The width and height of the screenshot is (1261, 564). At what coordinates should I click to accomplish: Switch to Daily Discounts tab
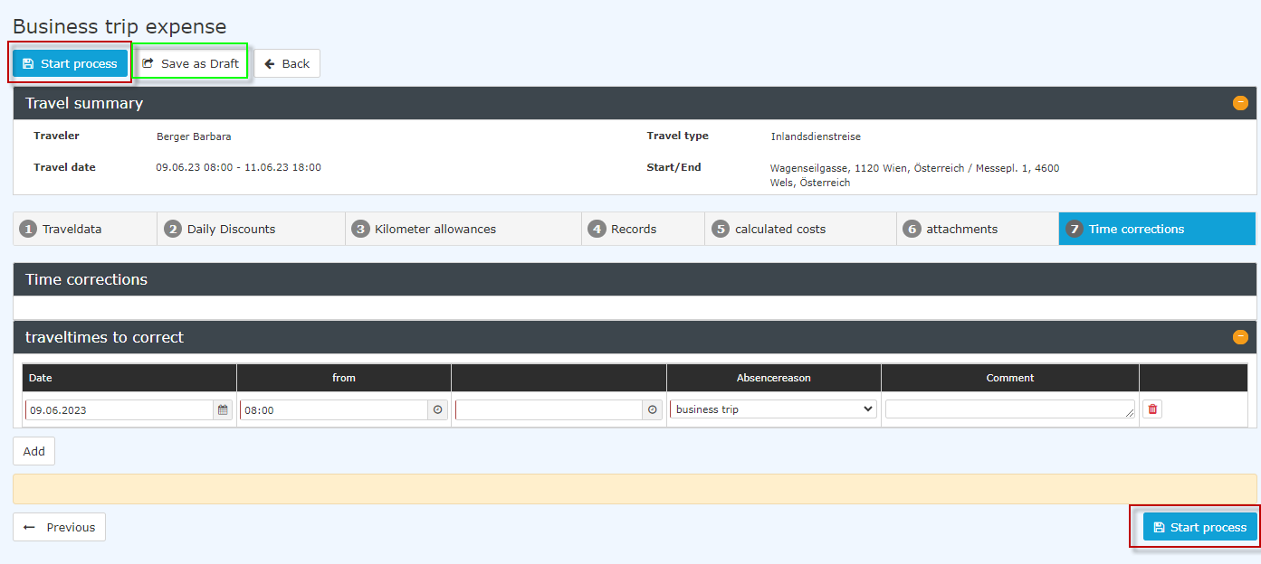coord(252,229)
